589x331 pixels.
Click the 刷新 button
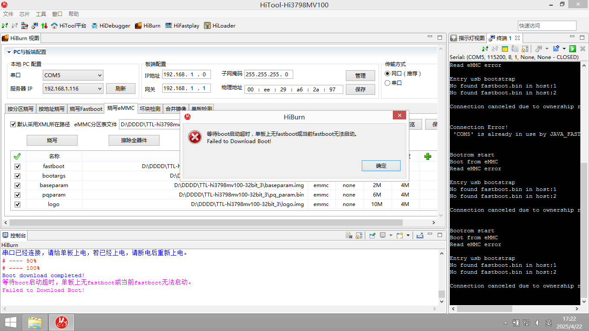121,89
